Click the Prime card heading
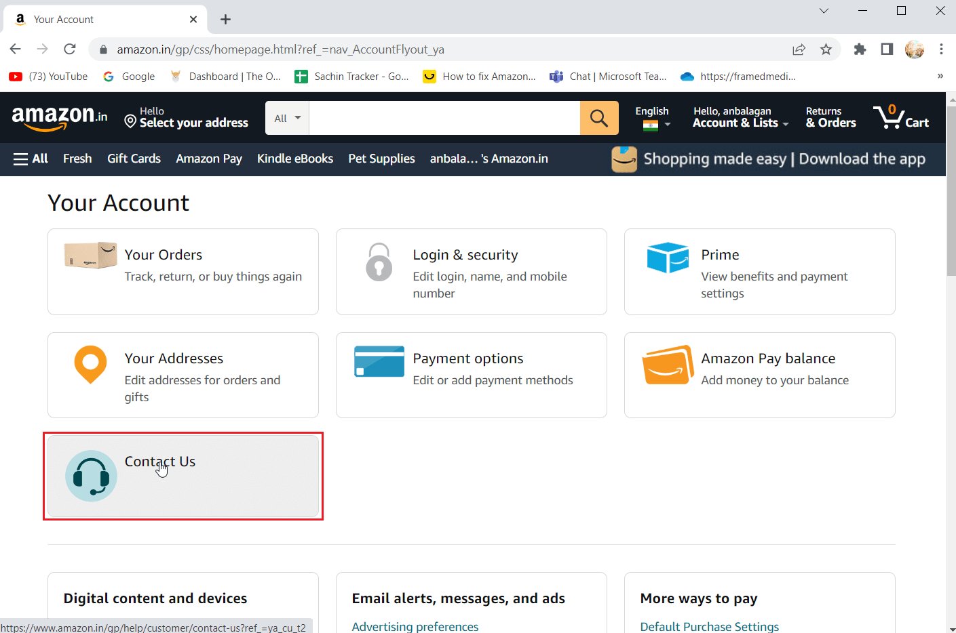 720,255
